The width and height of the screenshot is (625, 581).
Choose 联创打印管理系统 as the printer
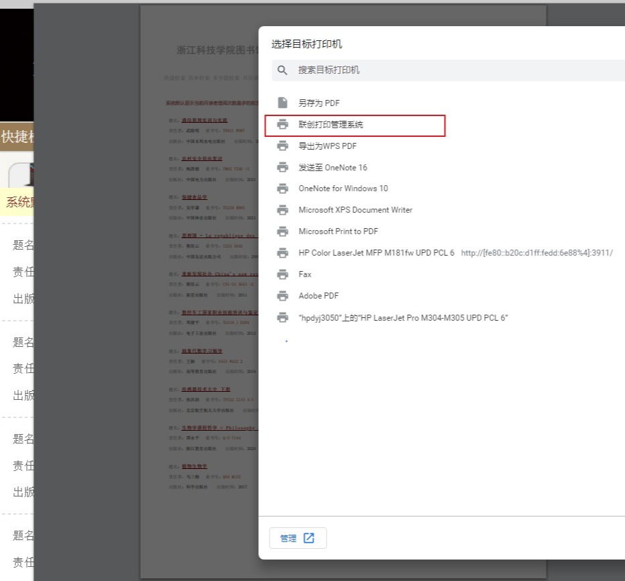coord(331,125)
